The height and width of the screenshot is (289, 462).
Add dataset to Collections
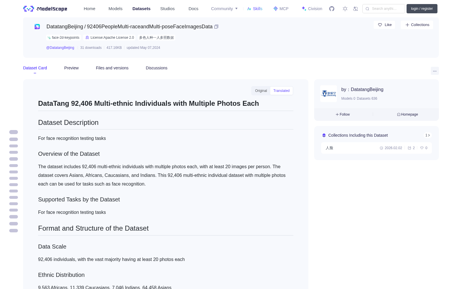click(417, 25)
